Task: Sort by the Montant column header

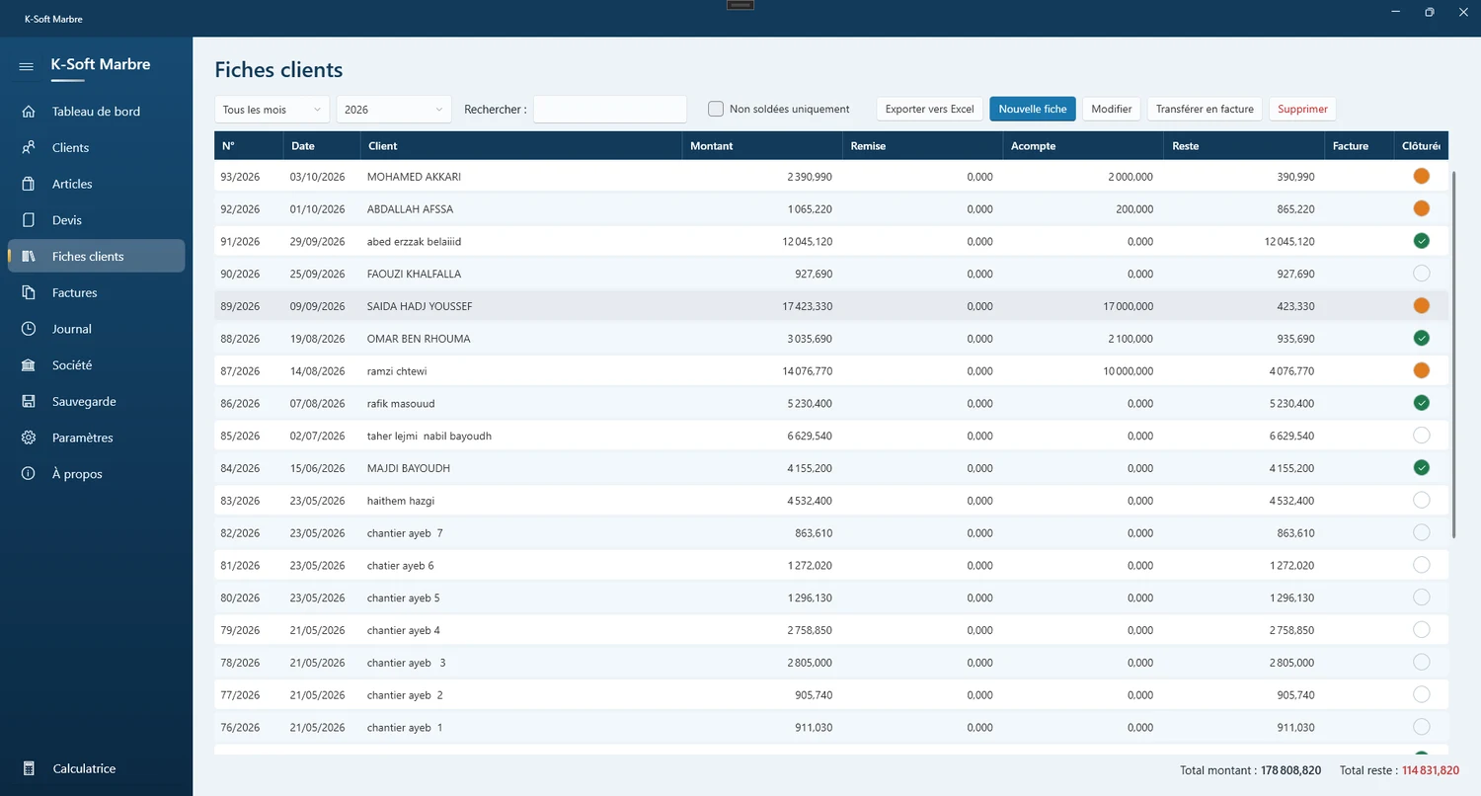Action: point(762,146)
